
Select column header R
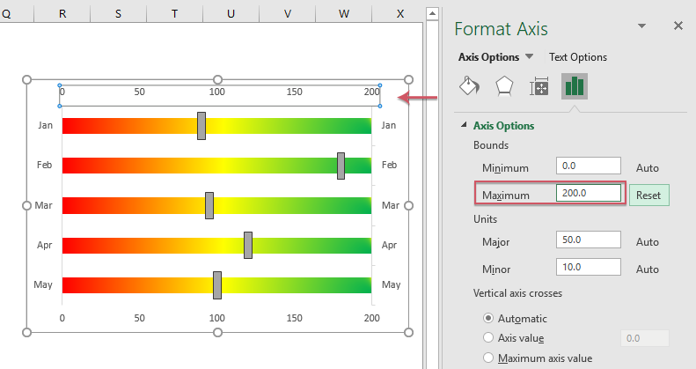pos(62,14)
